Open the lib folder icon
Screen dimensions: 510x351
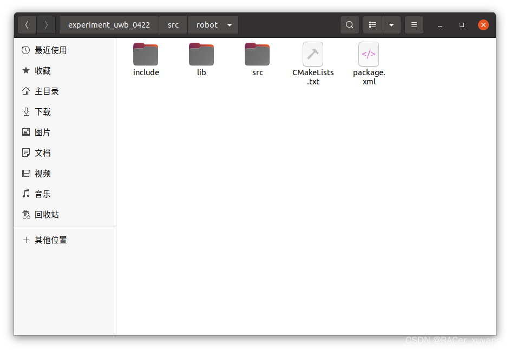(201, 54)
